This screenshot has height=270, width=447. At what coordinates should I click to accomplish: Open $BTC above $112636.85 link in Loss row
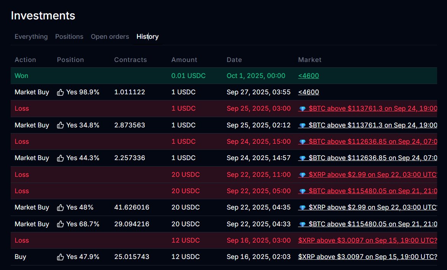tap(368, 141)
